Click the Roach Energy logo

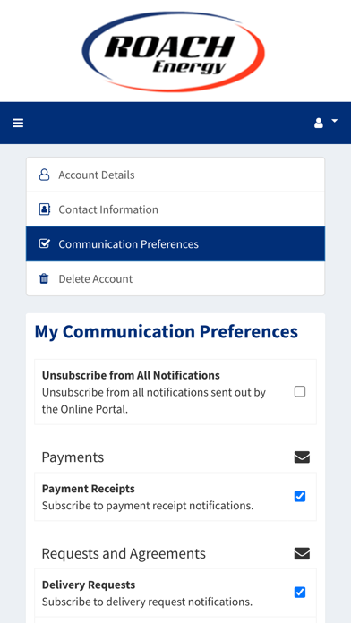pos(174,51)
